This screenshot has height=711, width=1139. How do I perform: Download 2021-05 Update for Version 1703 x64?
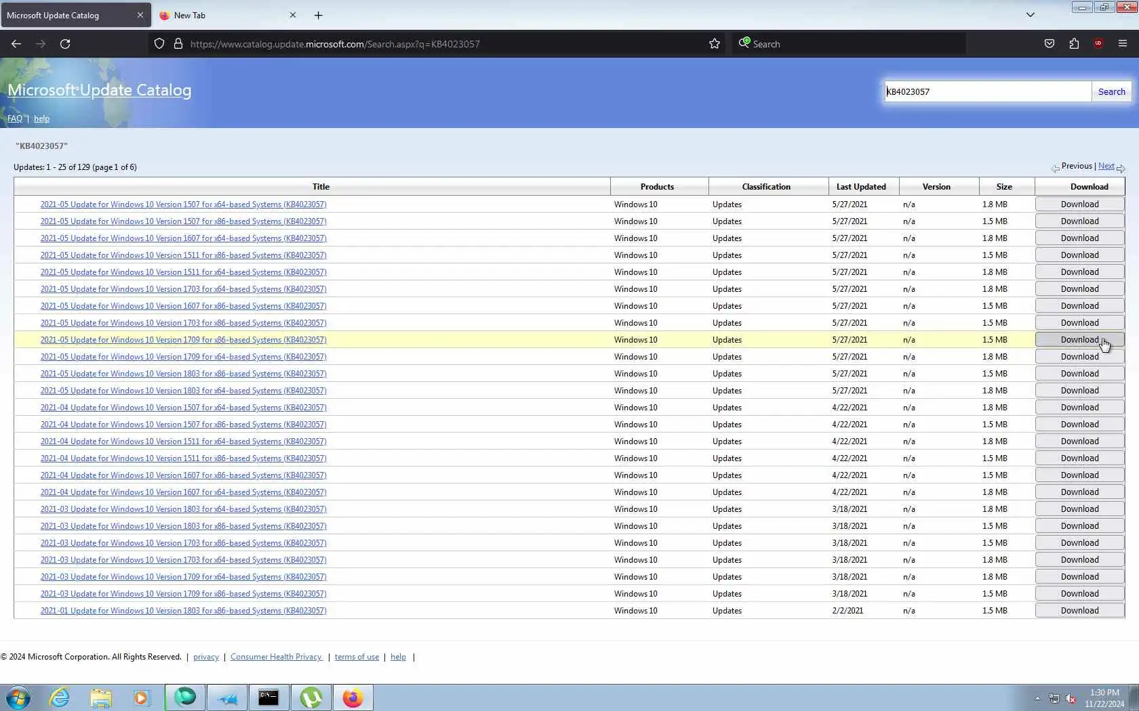(x=1079, y=289)
